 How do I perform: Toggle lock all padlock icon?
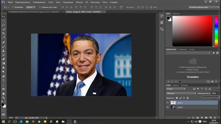click(188, 98)
